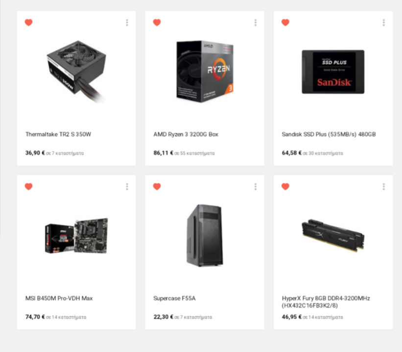This screenshot has width=402, height=352.
Task: Click the Supercase F55A case image
Action: (x=205, y=235)
